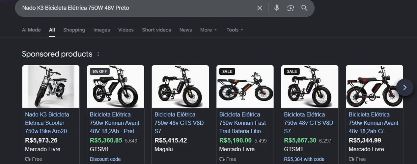Viewport: 417px width, 164px height.
Task: Switch to AI Mode tab
Action: pos(31,30)
